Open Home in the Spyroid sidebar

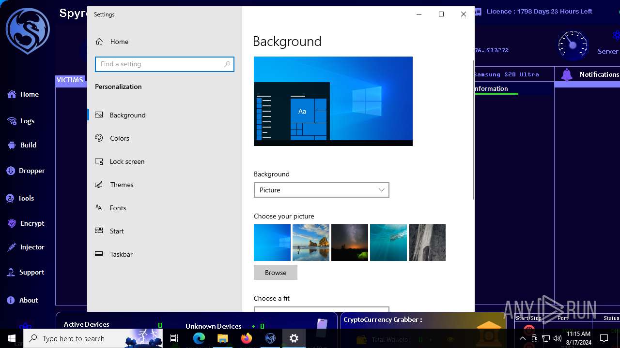(23, 95)
